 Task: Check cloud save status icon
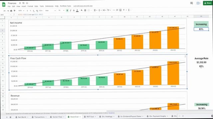(x=27, y=3)
